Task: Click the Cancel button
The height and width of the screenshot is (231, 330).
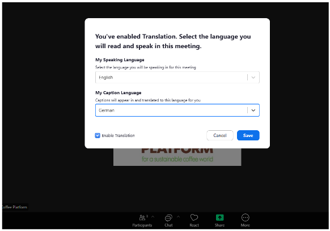Action: coord(220,135)
